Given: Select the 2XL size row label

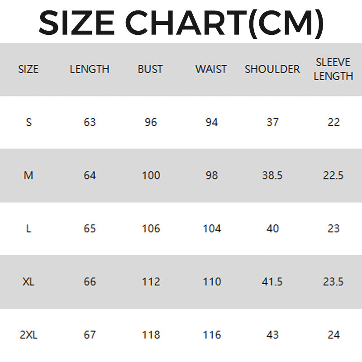Looking at the screenshot, I should 29,335.
